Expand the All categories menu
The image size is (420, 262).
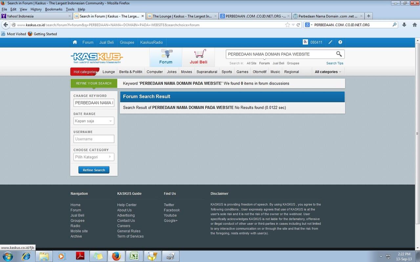tap(328, 72)
